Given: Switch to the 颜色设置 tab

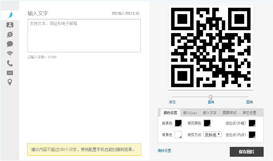Looking at the screenshot, I should pyautogui.click(x=170, y=113).
